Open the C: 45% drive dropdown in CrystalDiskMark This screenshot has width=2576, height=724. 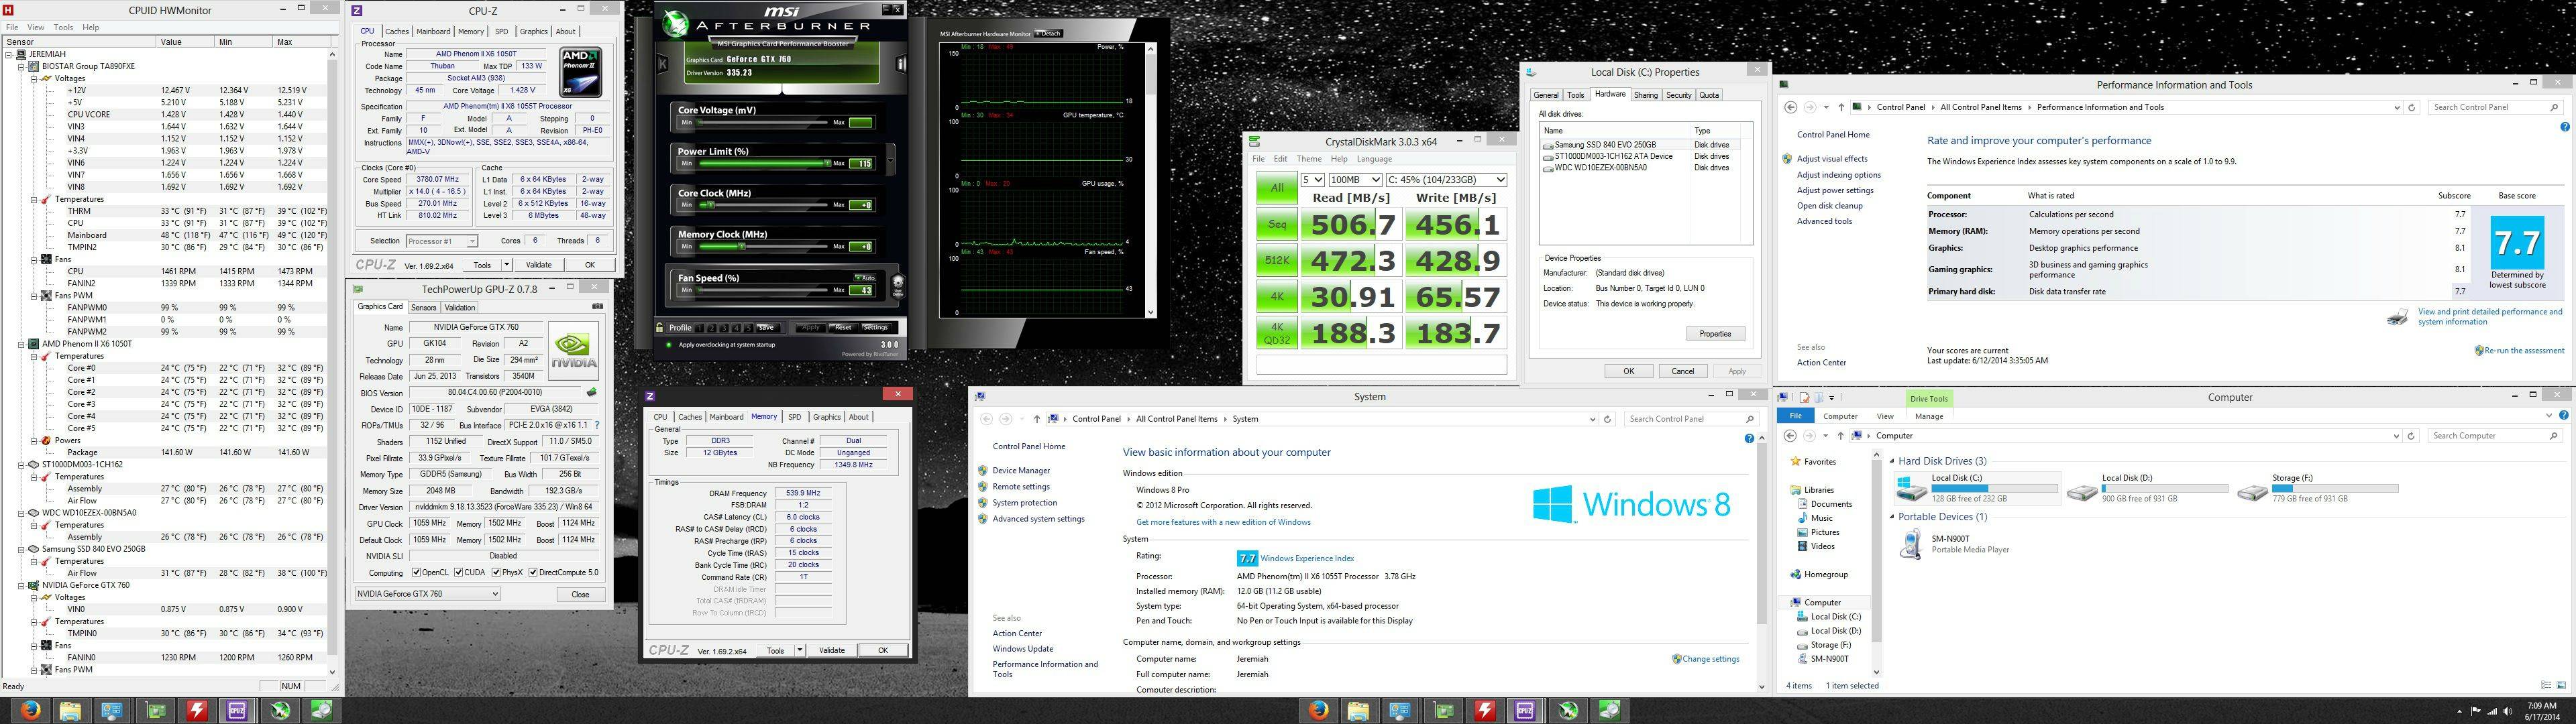coord(1446,180)
